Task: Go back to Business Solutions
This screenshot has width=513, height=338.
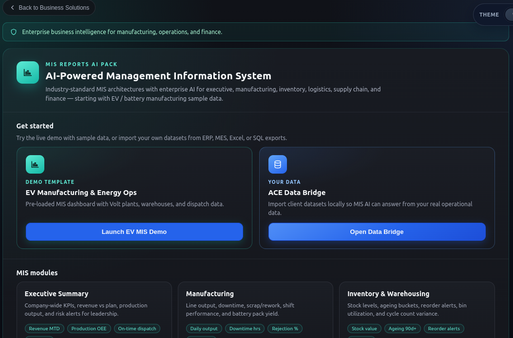Action: (x=49, y=7)
